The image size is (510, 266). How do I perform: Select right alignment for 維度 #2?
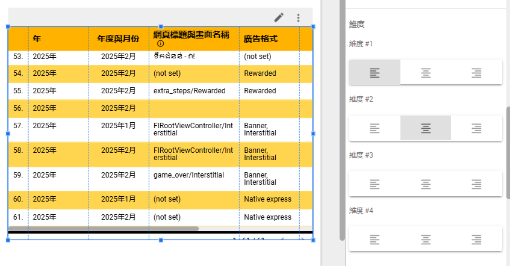point(476,128)
